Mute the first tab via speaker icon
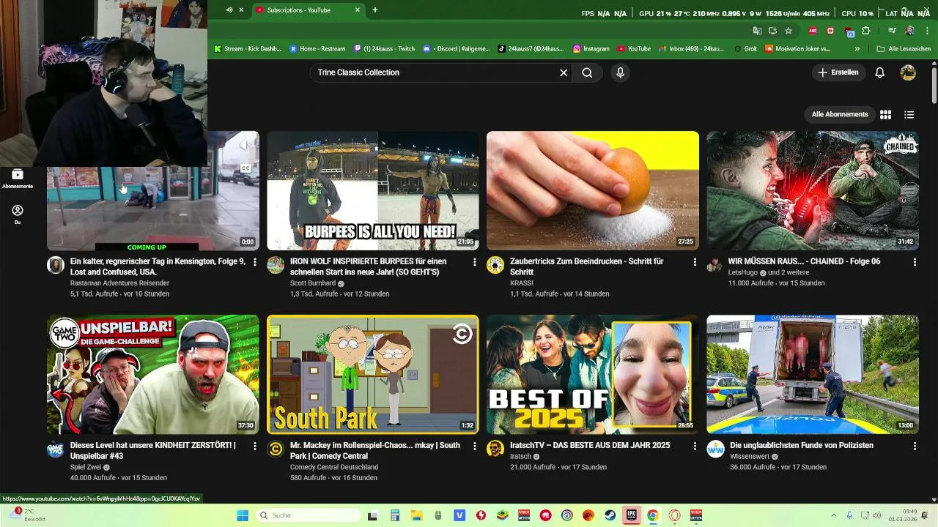The image size is (938, 527). pos(229,10)
